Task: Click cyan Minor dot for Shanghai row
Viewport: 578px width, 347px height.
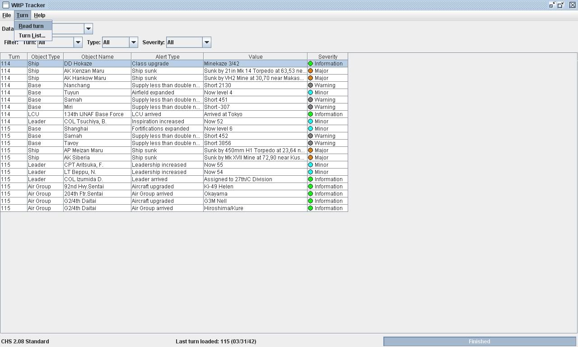Action: point(311,129)
